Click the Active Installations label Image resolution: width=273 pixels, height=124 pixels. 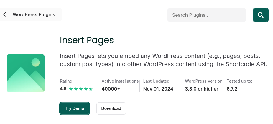click(121, 81)
